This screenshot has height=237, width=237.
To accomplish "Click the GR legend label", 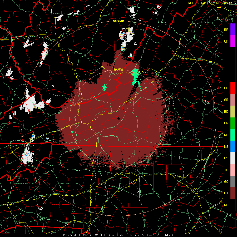I will tap(226, 100).
